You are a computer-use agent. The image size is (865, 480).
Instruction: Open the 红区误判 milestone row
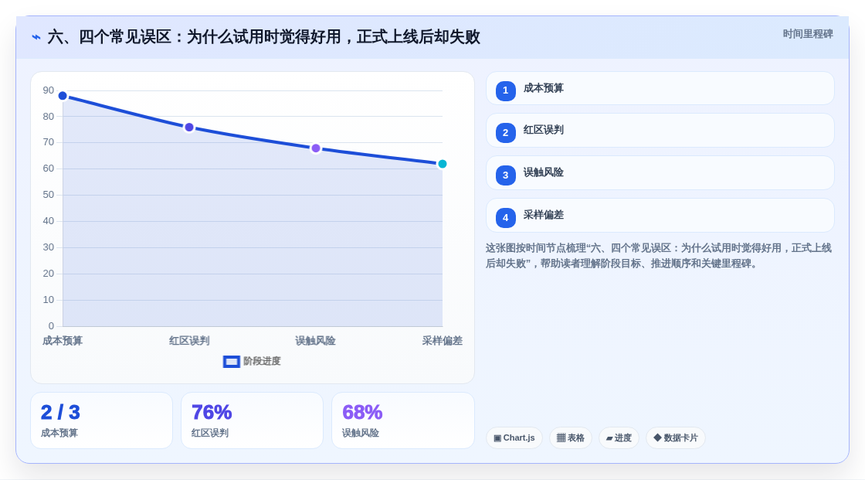tap(660, 131)
